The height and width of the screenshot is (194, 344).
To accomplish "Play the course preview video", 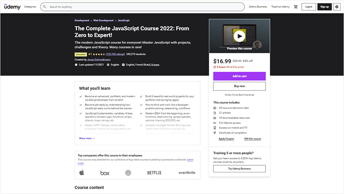I will (x=240, y=36).
